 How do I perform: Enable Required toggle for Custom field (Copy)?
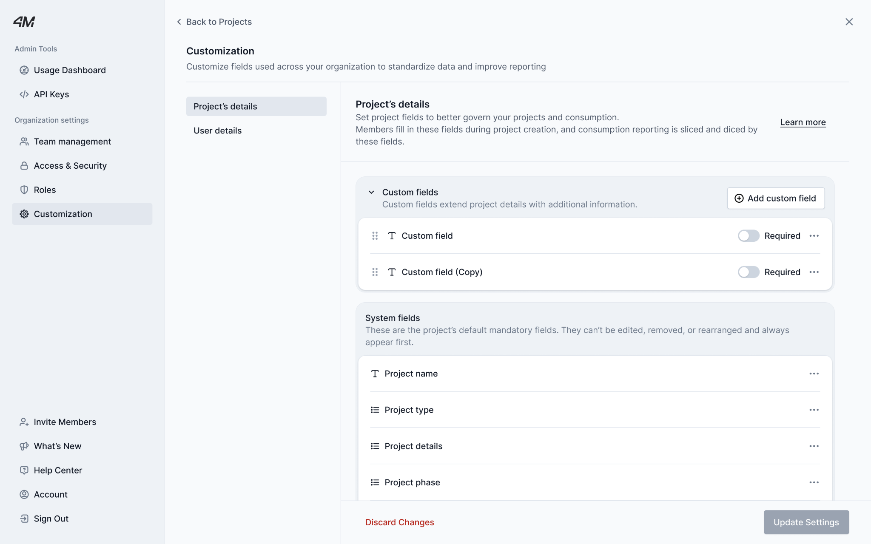click(748, 272)
